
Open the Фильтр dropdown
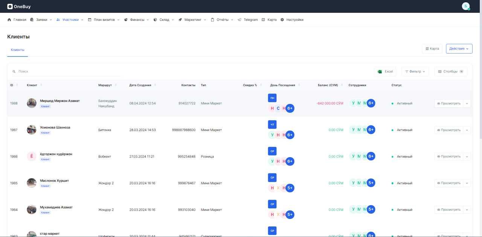click(x=415, y=72)
